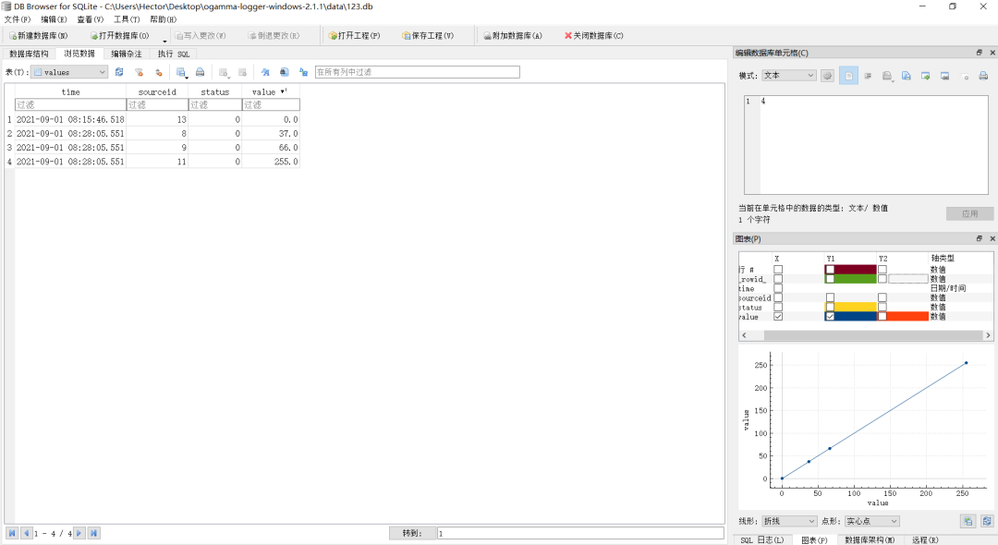
Task: Open the 帮助 (Help) menu
Action: (163, 19)
